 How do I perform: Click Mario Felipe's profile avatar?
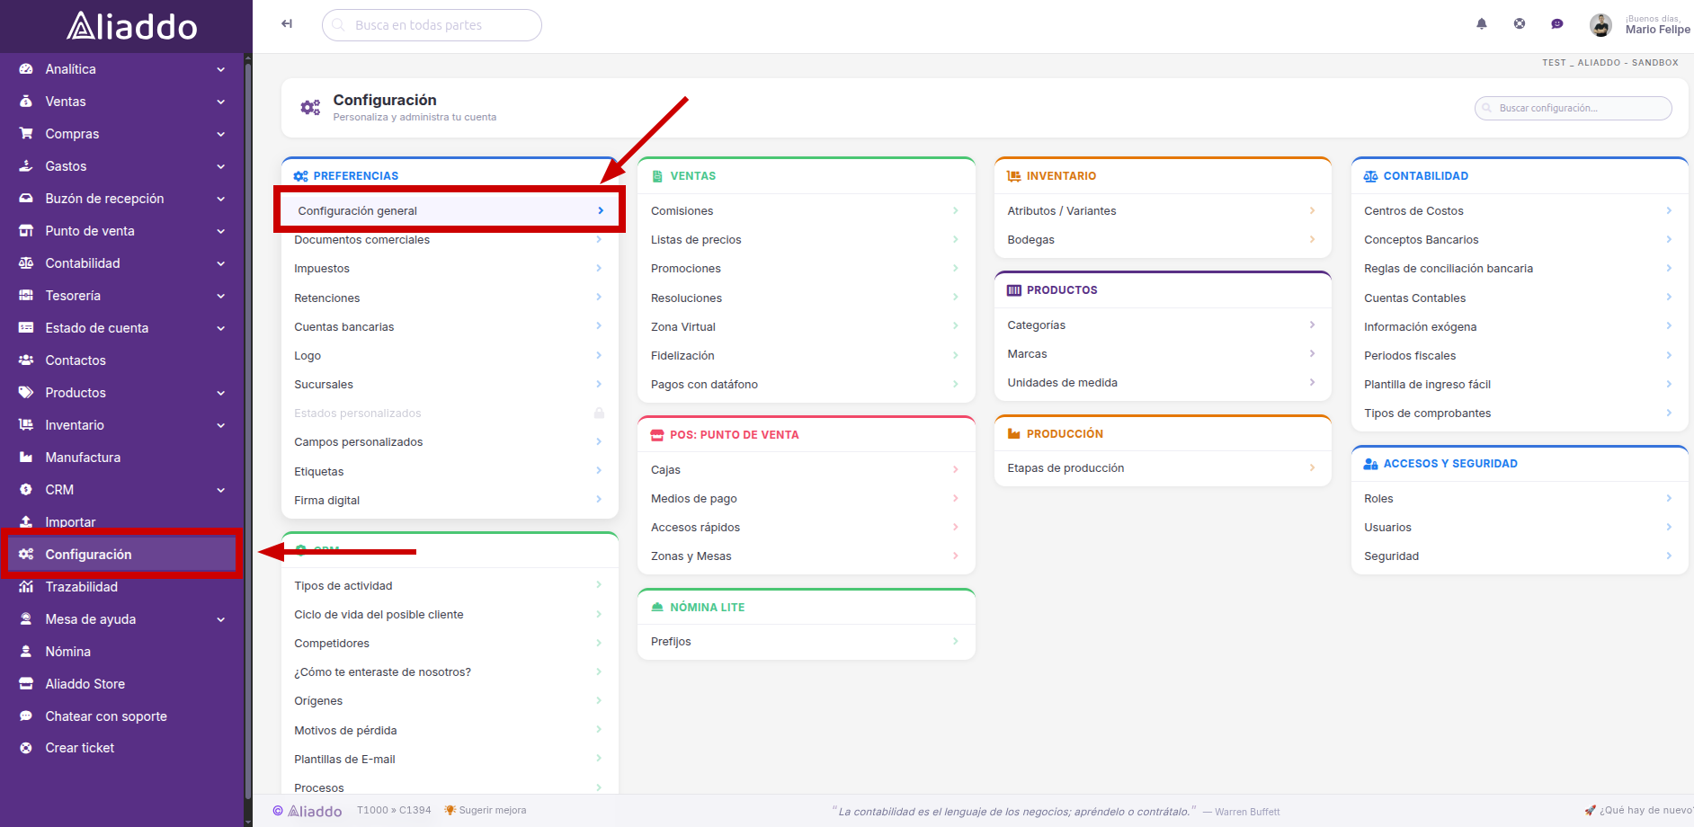click(1600, 25)
